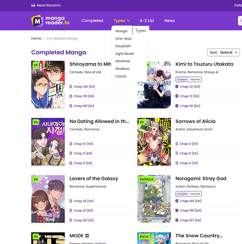Screen dimensions: 242x244
Task: Click Sorrows of Alicia cover thumbnail
Action: (154, 142)
